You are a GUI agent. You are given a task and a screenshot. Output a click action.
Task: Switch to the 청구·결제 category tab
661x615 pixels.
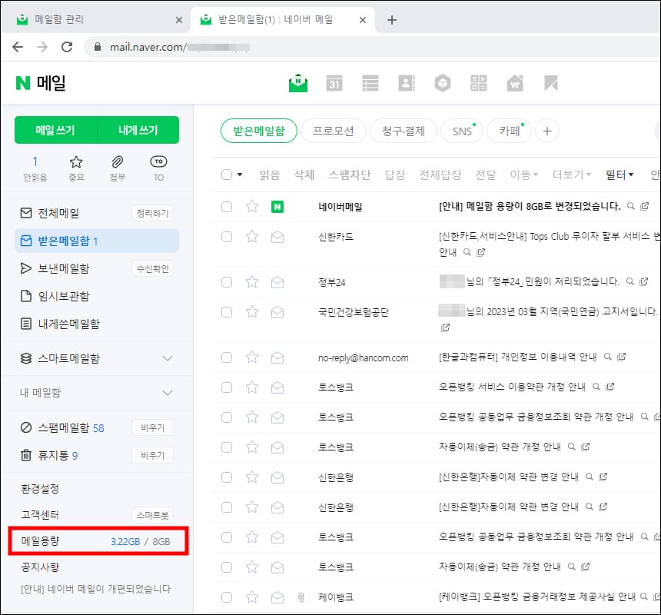pyautogui.click(x=403, y=131)
